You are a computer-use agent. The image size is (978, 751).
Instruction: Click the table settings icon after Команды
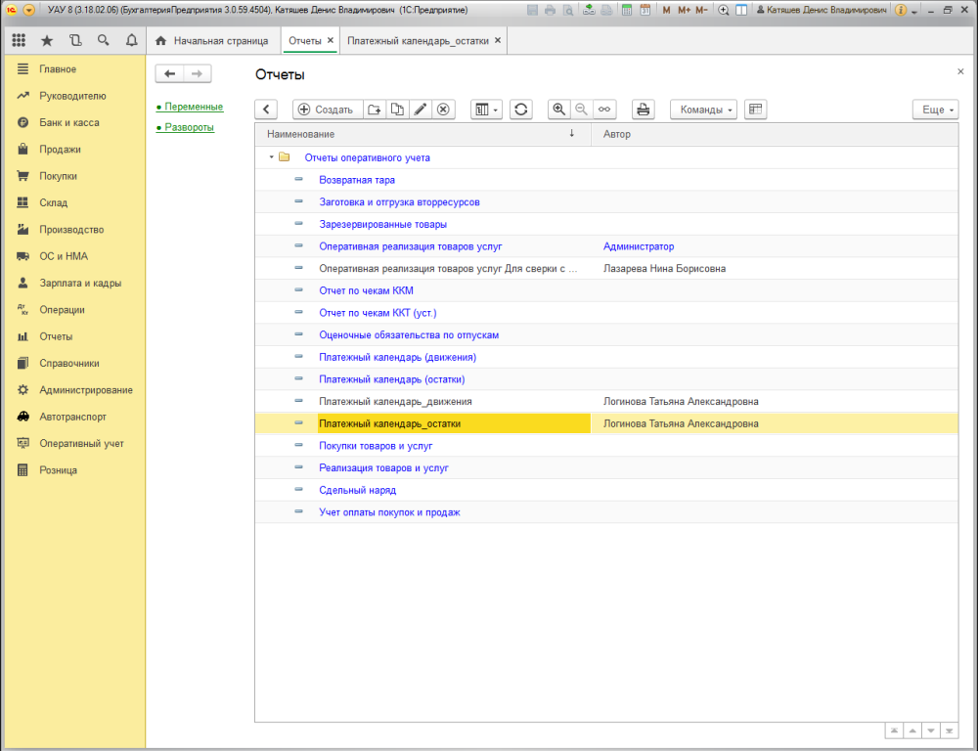[755, 110]
